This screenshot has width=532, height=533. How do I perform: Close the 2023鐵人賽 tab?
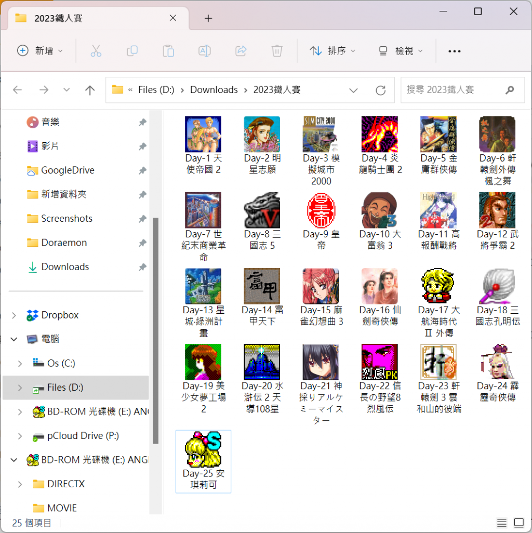172,18
